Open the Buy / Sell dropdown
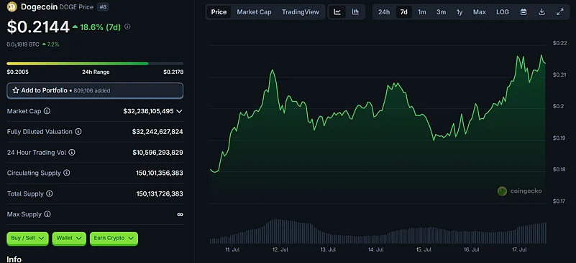Viewport: 576px width, 263px height. coord(27,238)
